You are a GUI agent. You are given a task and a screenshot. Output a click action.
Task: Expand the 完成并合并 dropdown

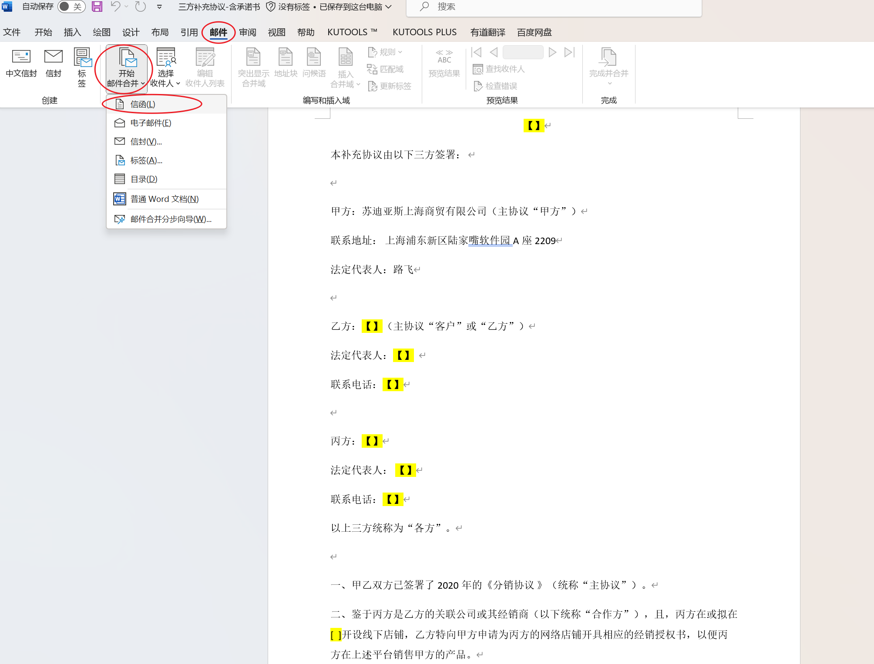click(x=609, y=66)
